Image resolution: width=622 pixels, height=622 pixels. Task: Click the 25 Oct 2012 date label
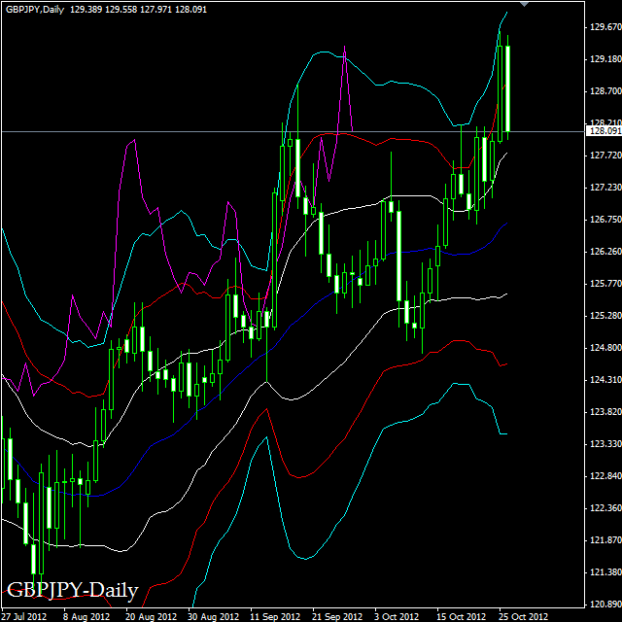524,616
